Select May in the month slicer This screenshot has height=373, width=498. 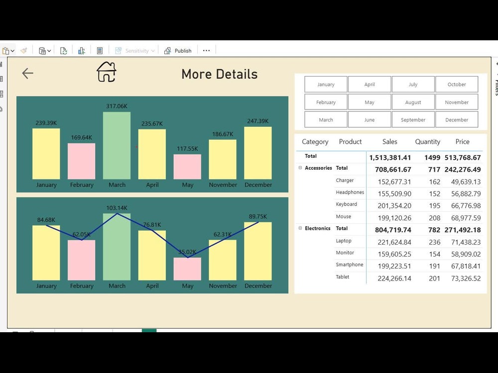[370, 102]
